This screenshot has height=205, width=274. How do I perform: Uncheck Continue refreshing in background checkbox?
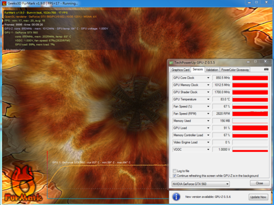[174, 175]
